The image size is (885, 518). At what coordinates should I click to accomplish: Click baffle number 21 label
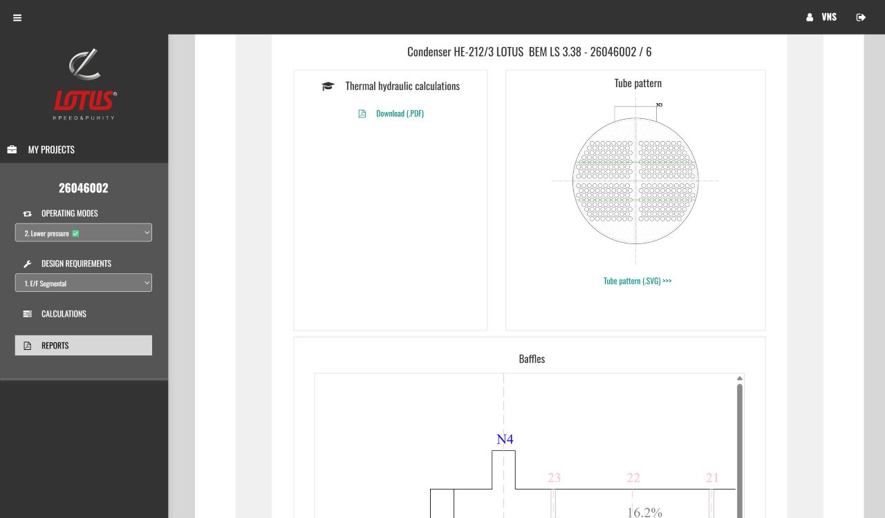coord(712,477)
